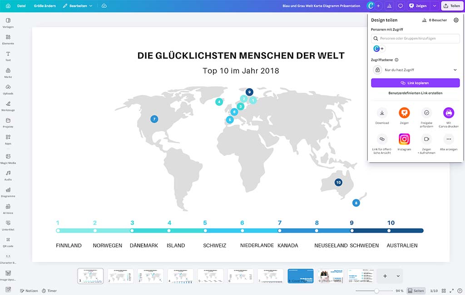Select page 8 Cover Page thumbnail
This screenshot has width=465, height=295.
coord(301,276)
